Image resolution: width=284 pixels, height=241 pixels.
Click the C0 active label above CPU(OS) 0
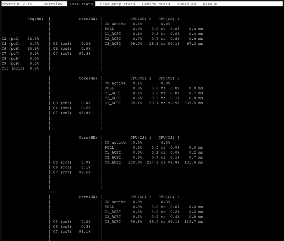click(x=115, y=24)
